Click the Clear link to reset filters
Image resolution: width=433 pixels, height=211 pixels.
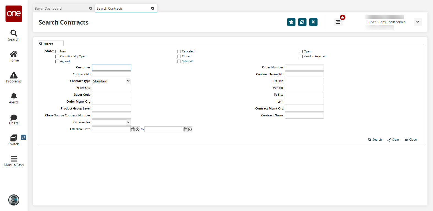[x=395, y=140]
